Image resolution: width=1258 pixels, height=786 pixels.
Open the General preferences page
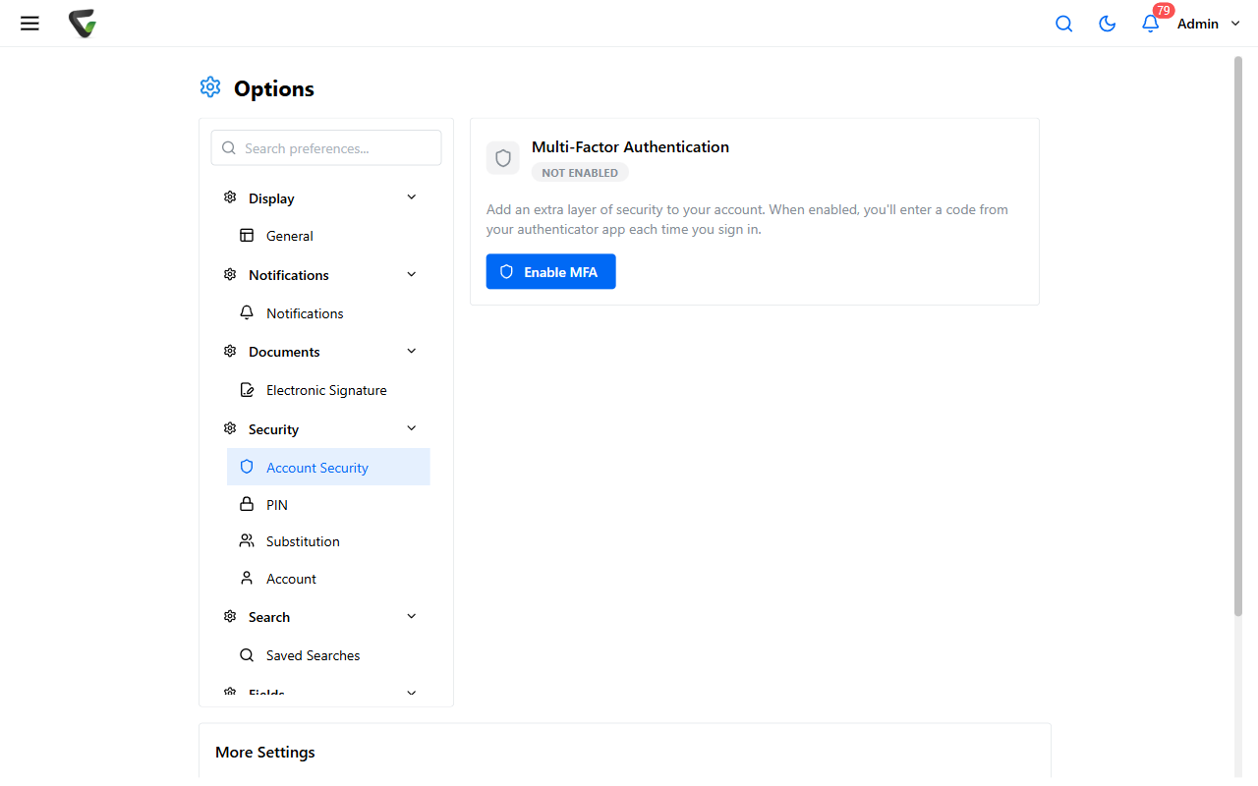328,236
